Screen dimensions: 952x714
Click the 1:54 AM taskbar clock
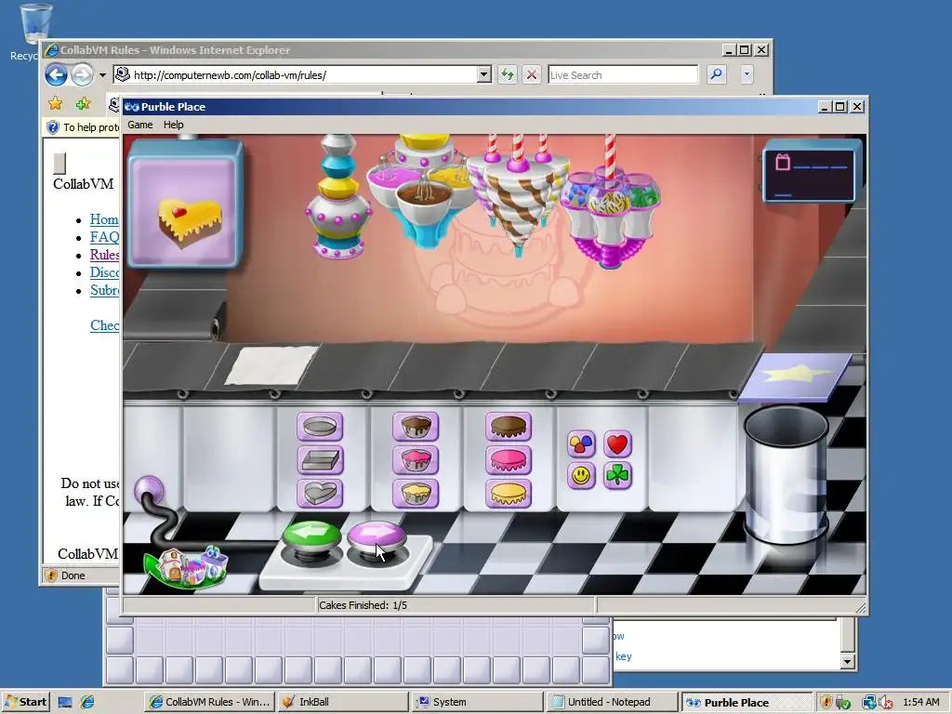click(921, 702)
